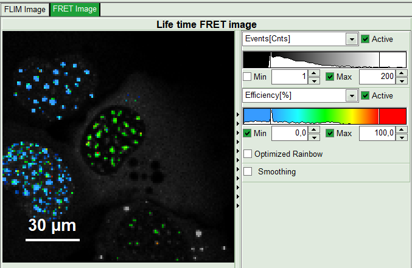This screenshot has width=412, height=268.
Task: Select the FRET Image tab
Action: tap(75, 9)
